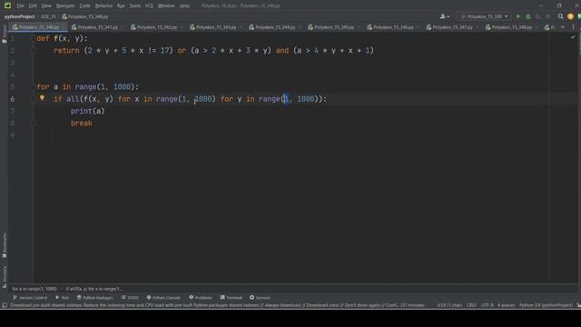Switch to the Polyakov_15_345.py editor tab
This screenshot has width=581, height=327.
point(334,27)
